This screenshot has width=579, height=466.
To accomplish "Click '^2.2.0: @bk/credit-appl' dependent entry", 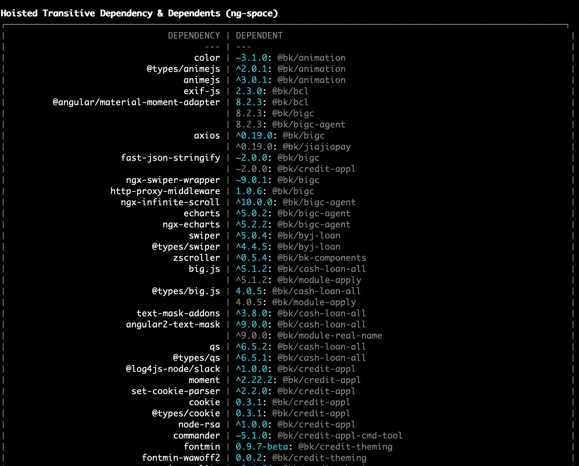I will (x=296, y=391).
